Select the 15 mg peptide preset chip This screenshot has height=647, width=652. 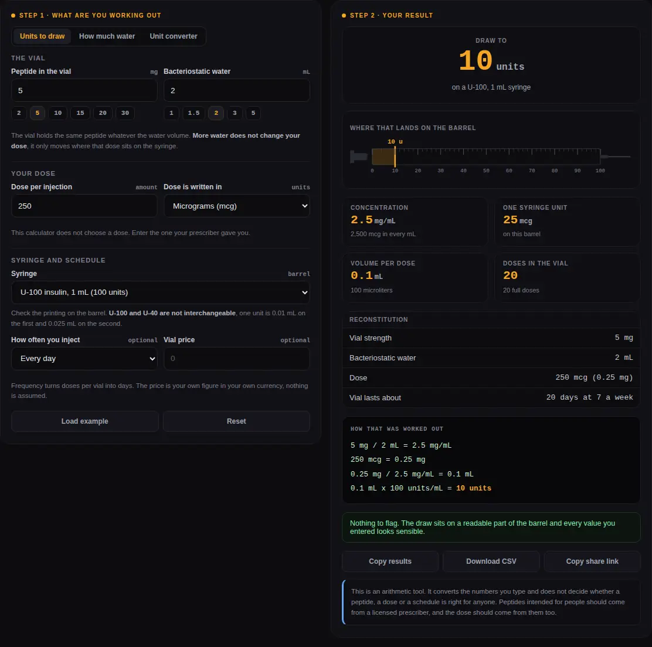tap(80, 113)
